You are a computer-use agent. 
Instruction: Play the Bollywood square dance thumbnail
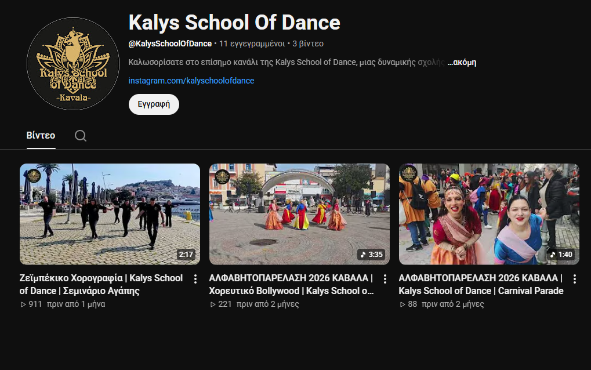(x=299, y=214)
